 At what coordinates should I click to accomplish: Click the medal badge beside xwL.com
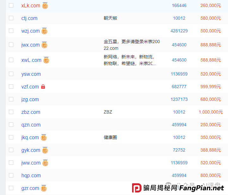pyautogui.click(x=46, y=60)
